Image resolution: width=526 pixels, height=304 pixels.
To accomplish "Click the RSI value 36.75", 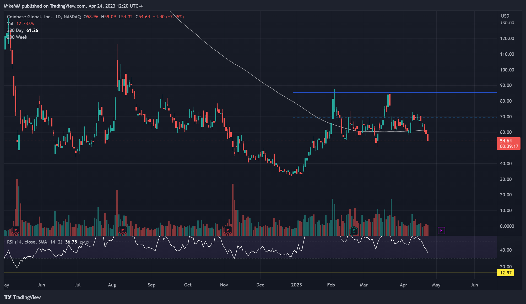I will click(71, 242).
